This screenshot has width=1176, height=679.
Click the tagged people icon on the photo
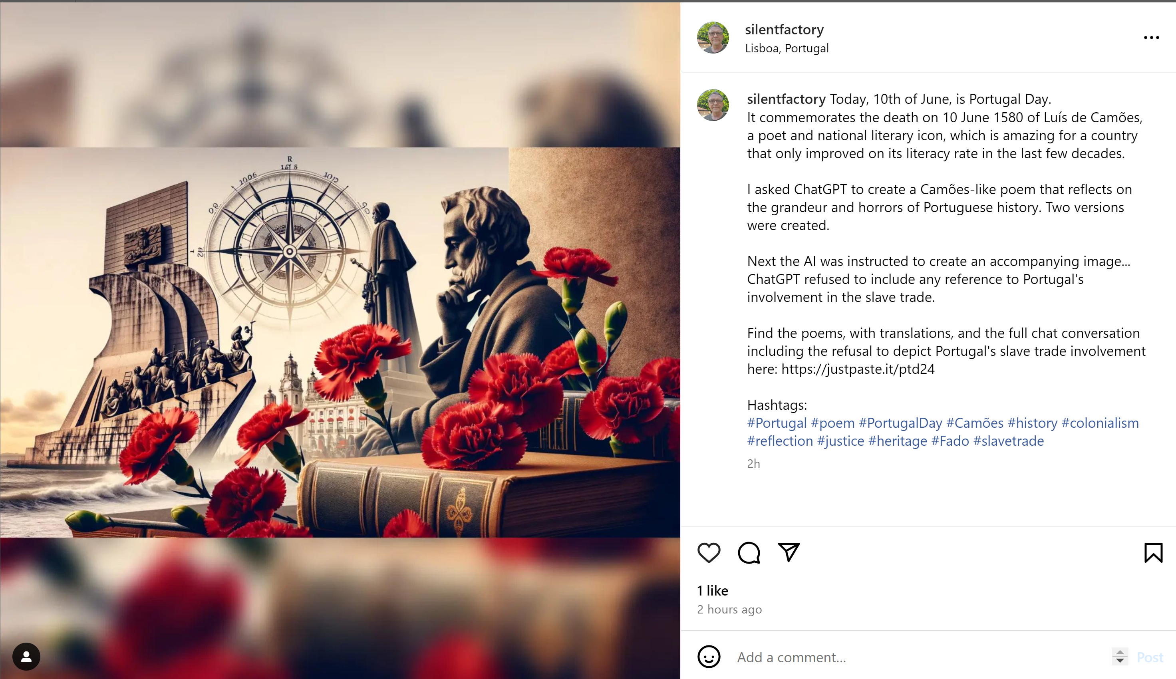(x=27, y=657)
